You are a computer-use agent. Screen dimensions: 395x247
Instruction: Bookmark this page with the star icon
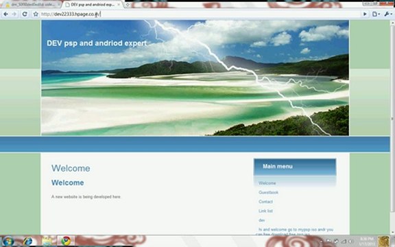pos(36,14)
